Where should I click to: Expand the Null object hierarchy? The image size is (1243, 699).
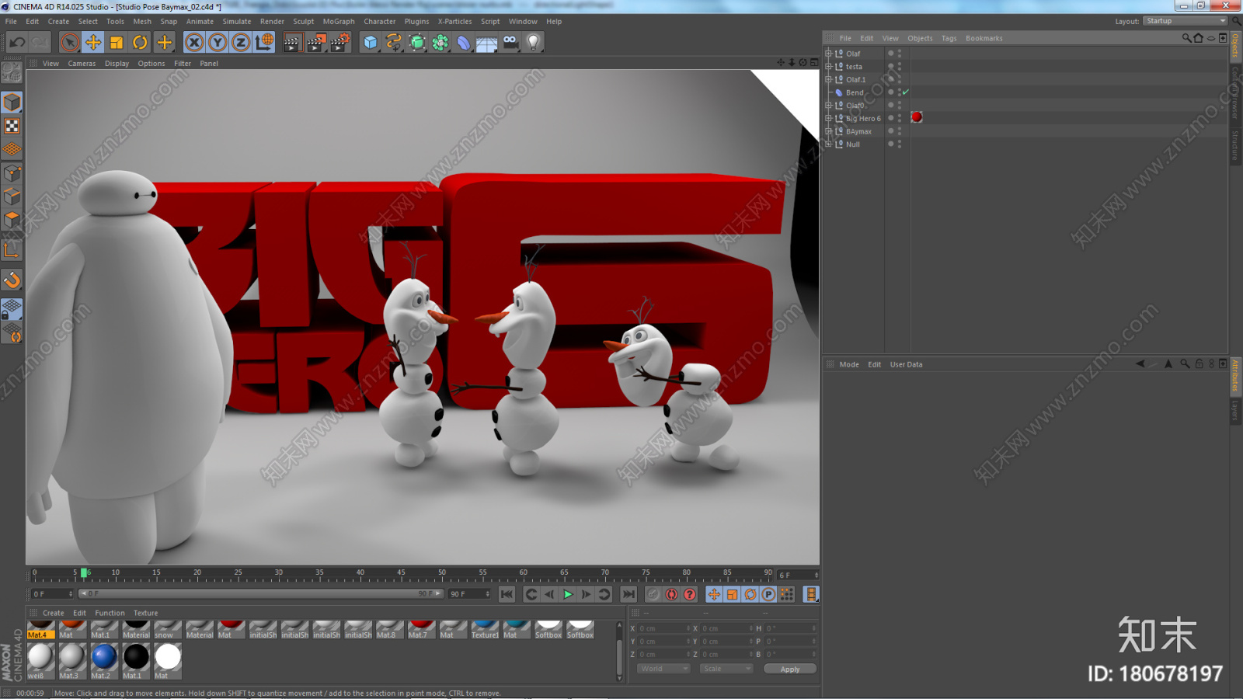pyautogui.click(x=828, y=144)
